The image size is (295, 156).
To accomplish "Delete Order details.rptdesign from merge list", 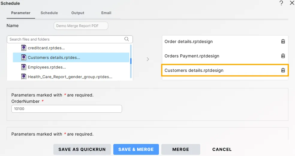I will tap(283, 41).
